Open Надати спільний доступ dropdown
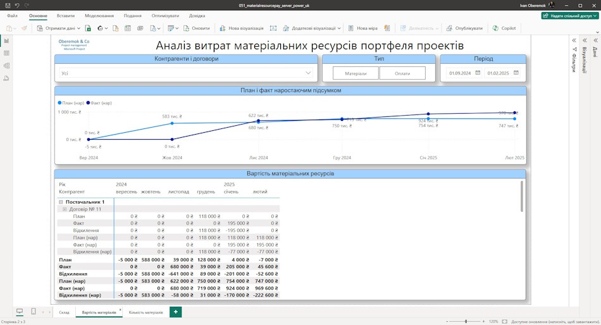The width and height of the screenshot is (601, 325). [x=595, y=16]
